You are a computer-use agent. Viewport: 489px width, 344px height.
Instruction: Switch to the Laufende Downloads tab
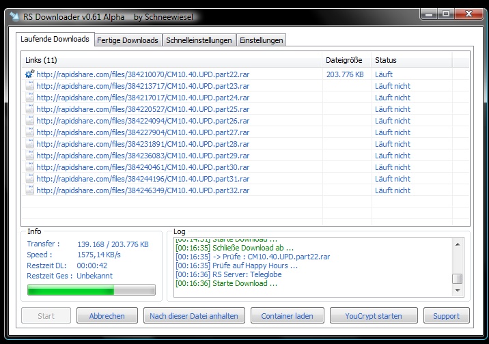pos(55,39)
